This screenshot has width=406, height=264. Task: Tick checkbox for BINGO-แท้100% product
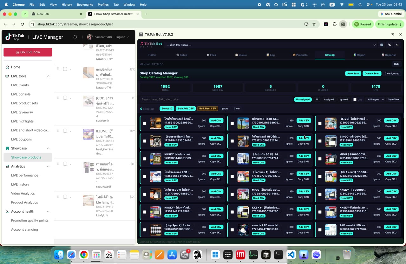click(320, 141)
